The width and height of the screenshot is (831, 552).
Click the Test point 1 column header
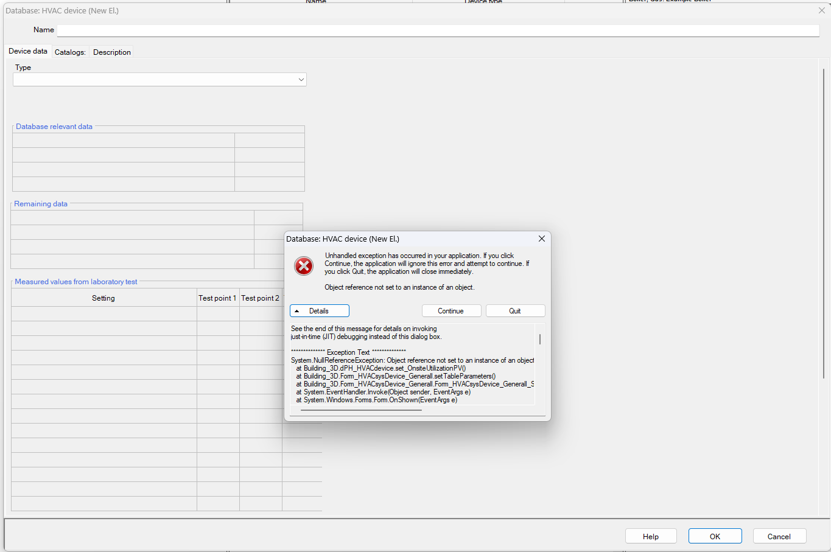[217, 298]
